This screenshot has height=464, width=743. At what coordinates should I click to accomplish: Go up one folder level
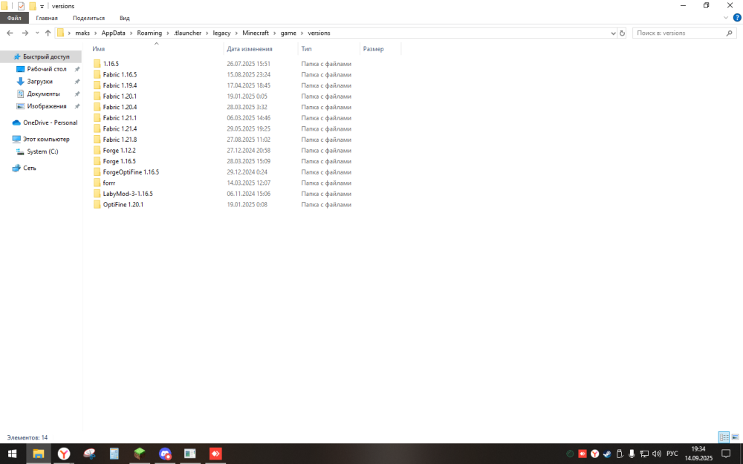coord(48,33)
